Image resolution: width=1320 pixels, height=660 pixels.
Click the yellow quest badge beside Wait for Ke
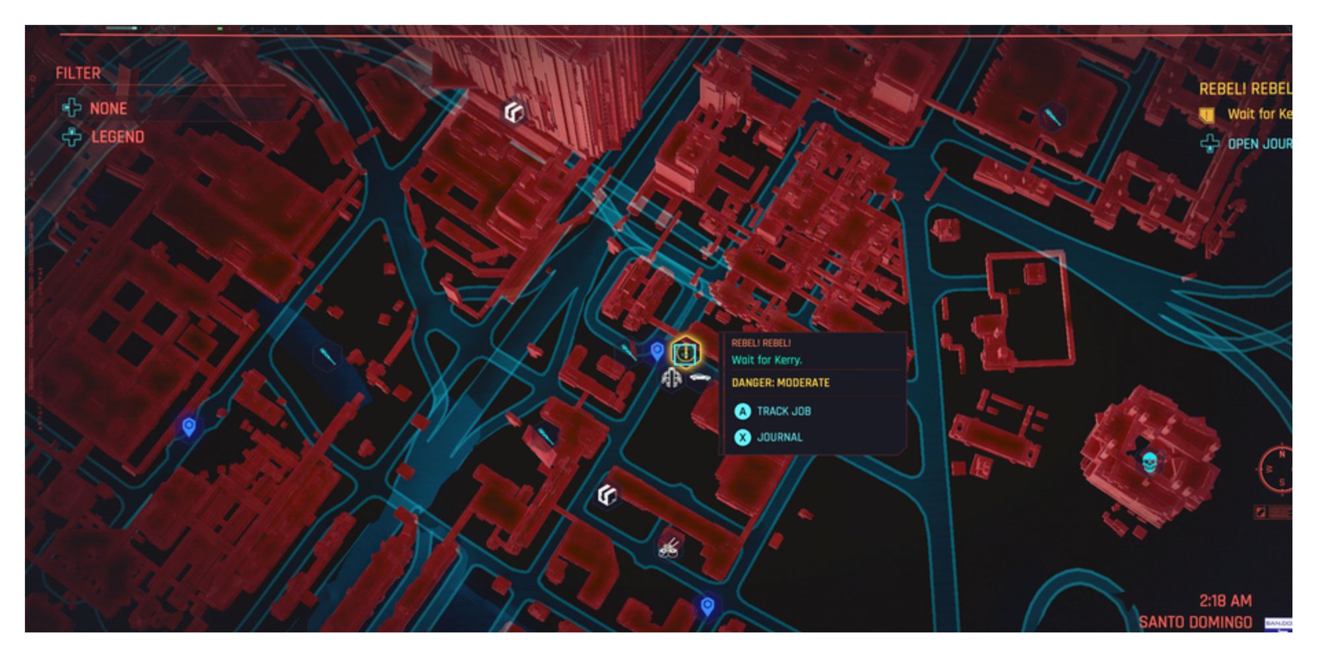pyautogui.click(x=1207, y=115)
